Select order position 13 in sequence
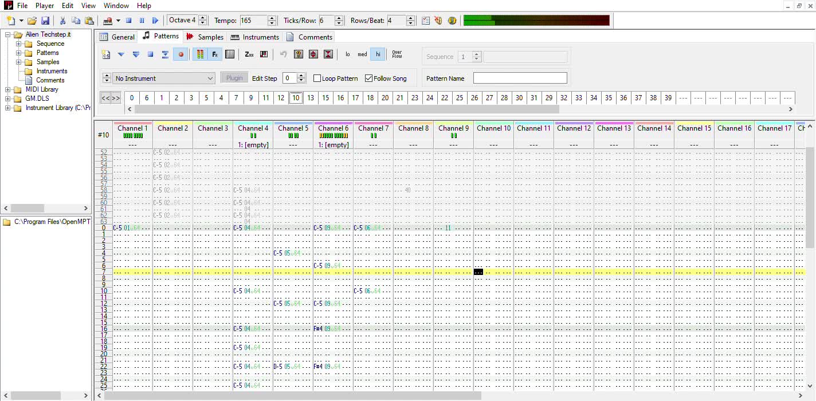This screenshot has height=401, width=816. 311,98
